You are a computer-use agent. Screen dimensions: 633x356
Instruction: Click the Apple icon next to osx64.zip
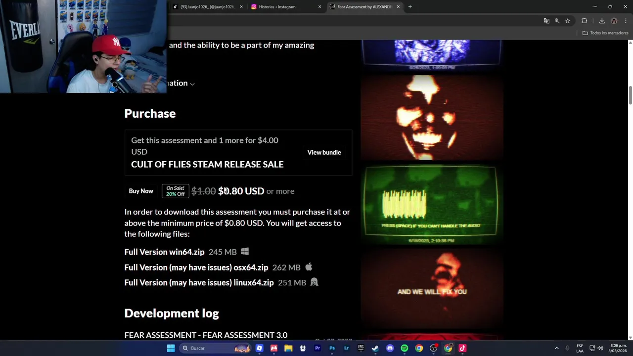coord(309,267)
